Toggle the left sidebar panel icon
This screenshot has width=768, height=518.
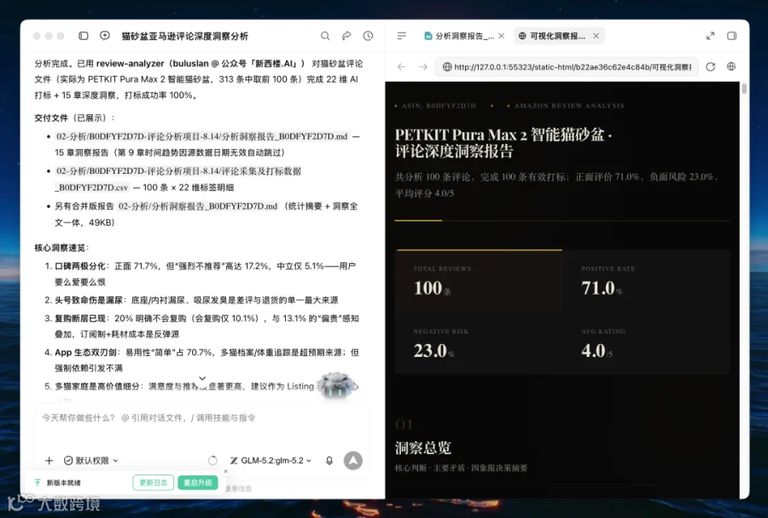pos(84,36)
